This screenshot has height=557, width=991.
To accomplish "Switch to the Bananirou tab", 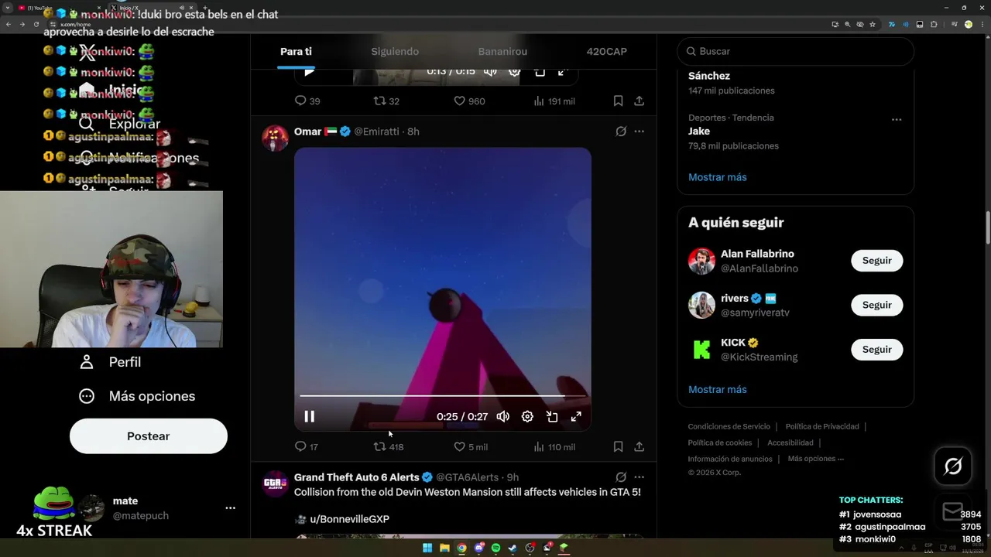I will [502, 51].
